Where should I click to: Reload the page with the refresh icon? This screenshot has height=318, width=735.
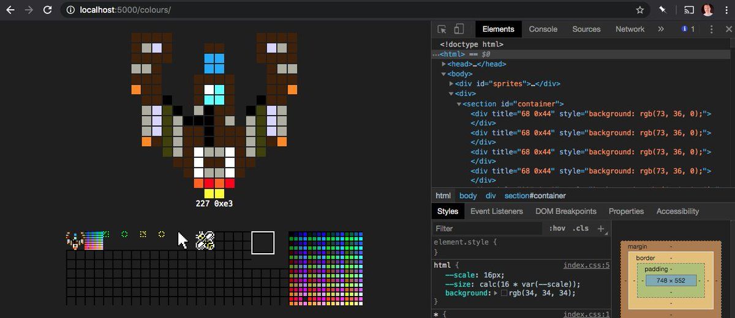(x=47, y=10)
